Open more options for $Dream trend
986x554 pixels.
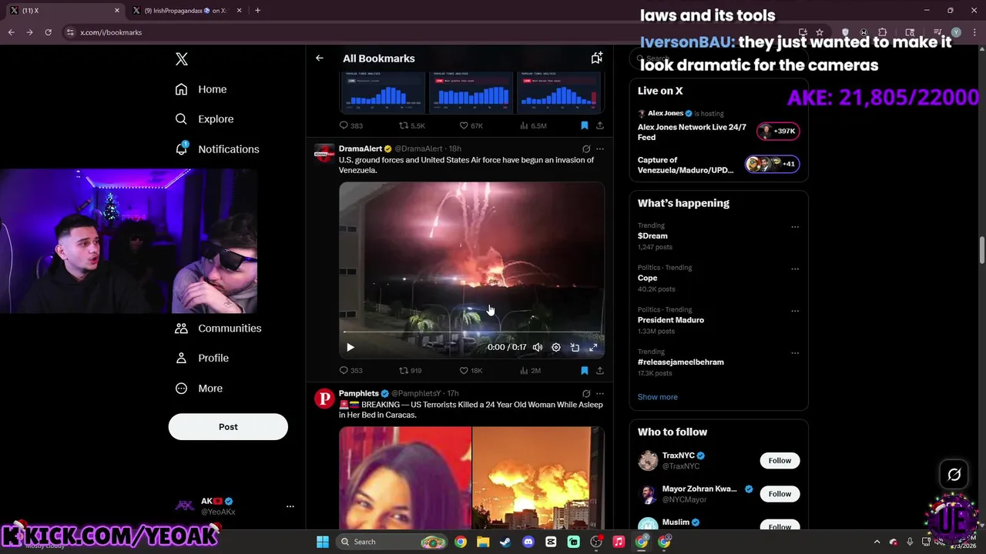[x=795, y=227]
